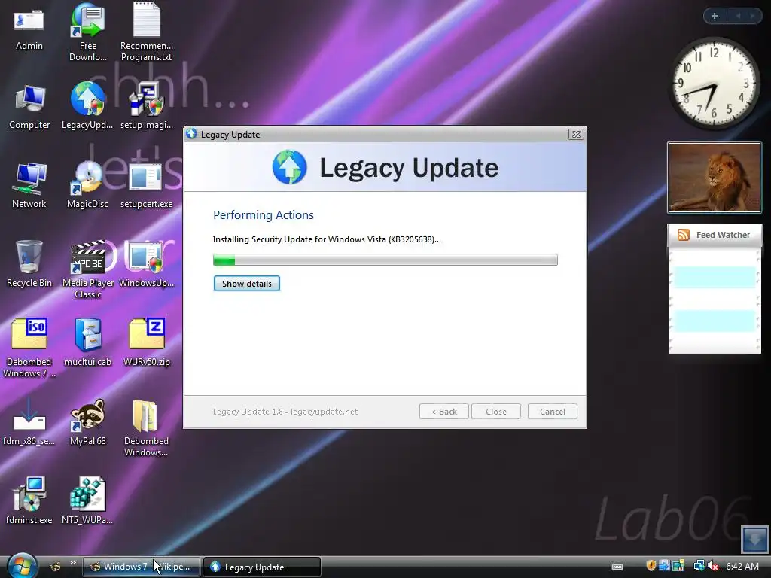Select the NT5_WUPa registry file icon

(x=87, y=500)
